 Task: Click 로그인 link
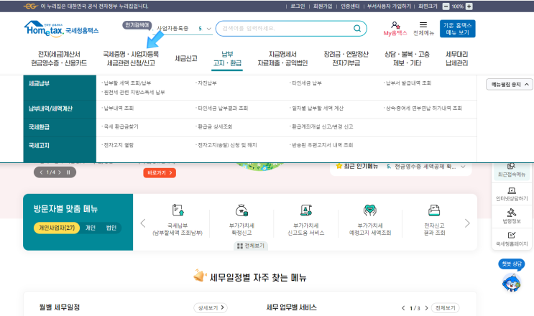click(x=298, y=6)
